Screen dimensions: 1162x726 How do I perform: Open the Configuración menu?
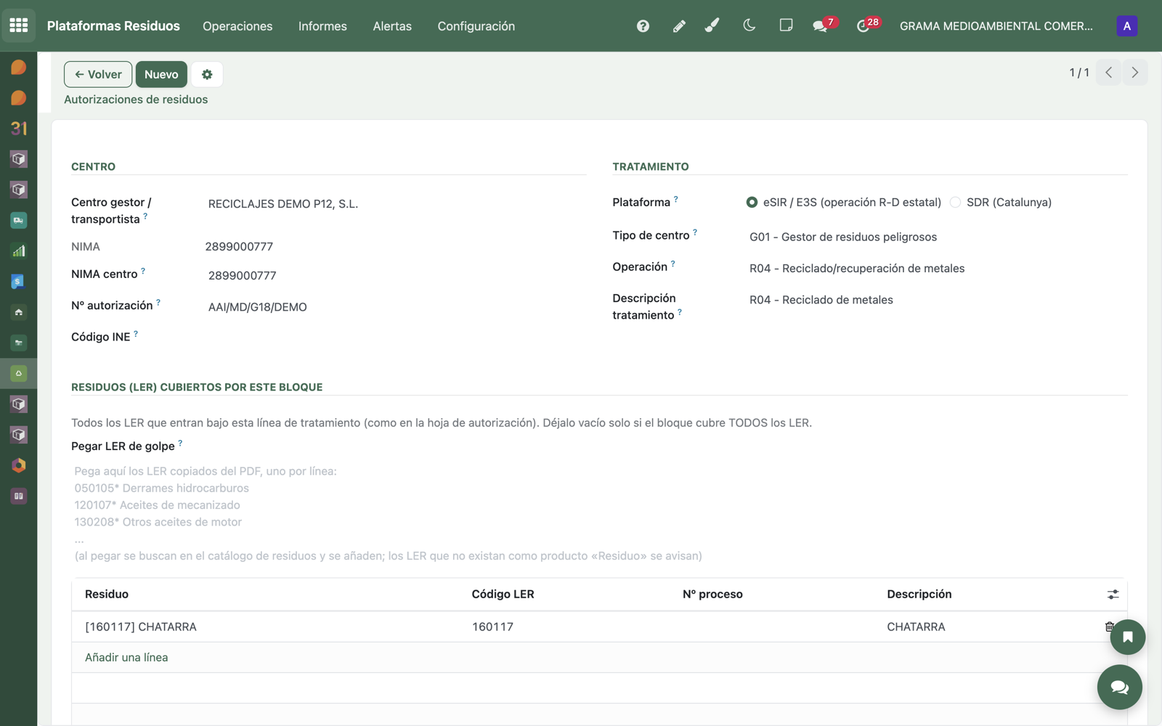476,26
